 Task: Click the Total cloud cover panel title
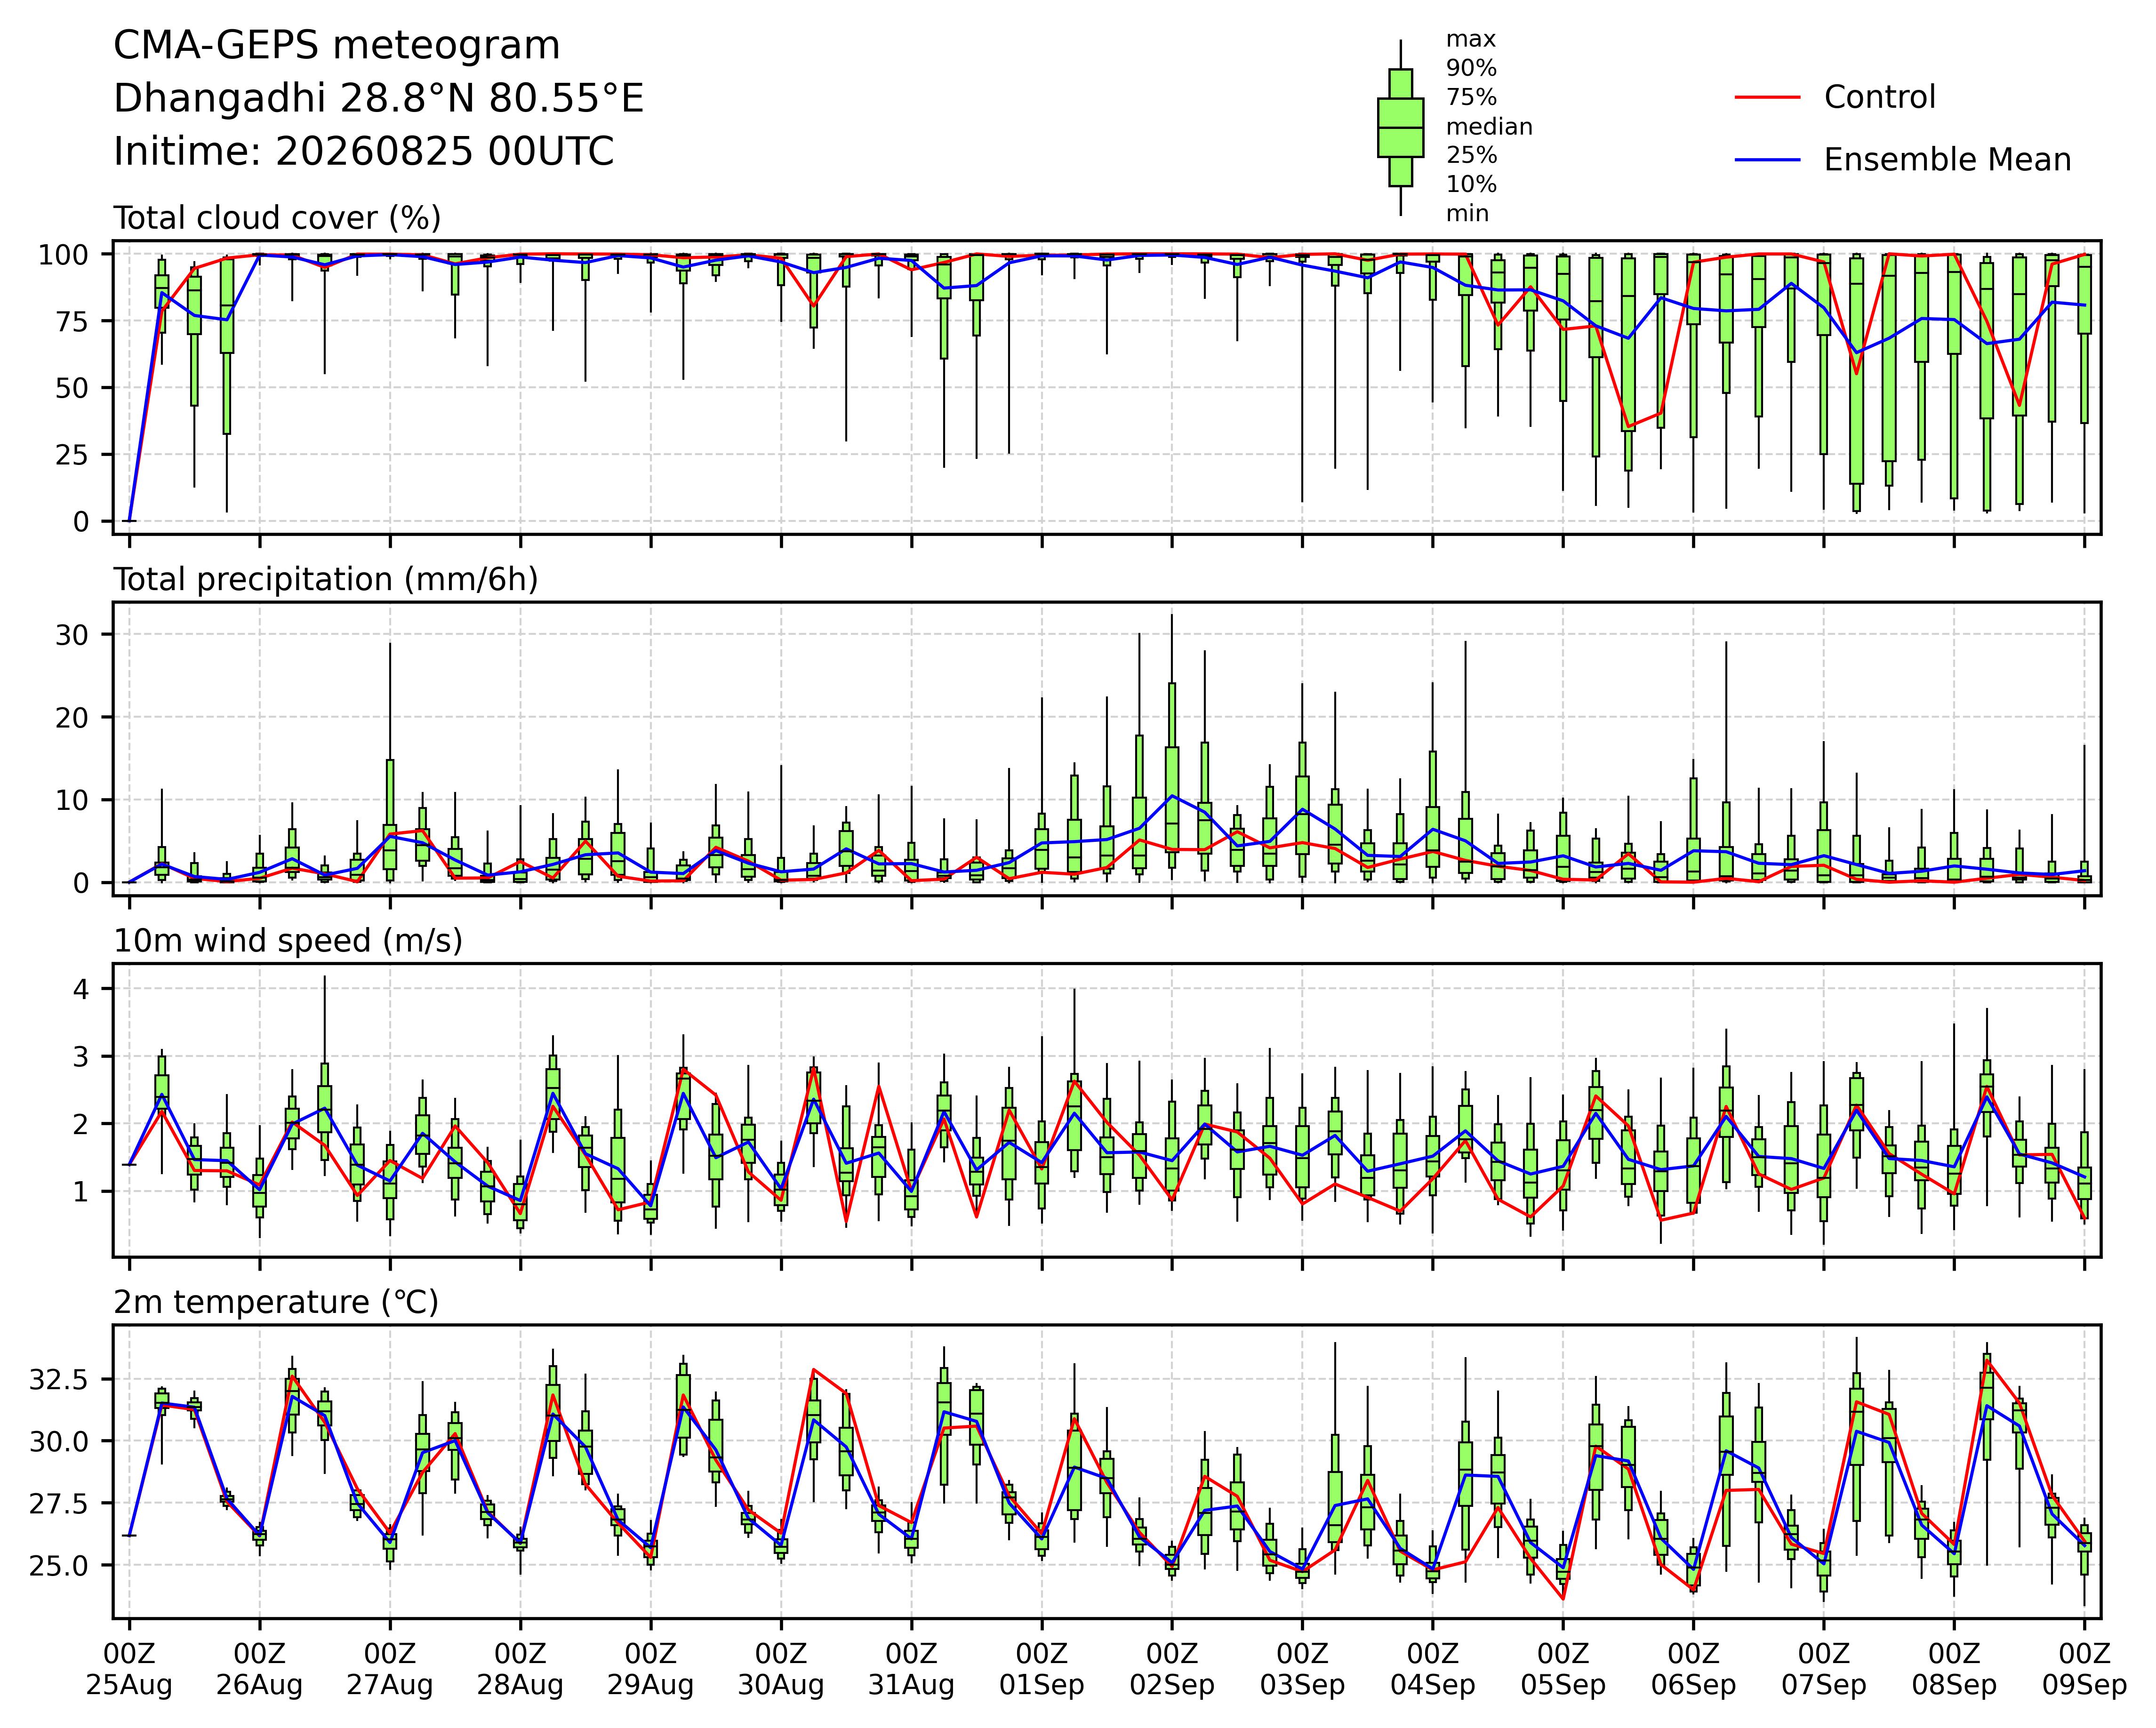(277, 218)
